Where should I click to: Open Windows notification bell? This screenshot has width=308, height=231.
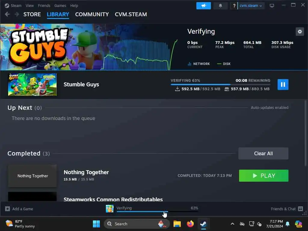coord(288,224)
